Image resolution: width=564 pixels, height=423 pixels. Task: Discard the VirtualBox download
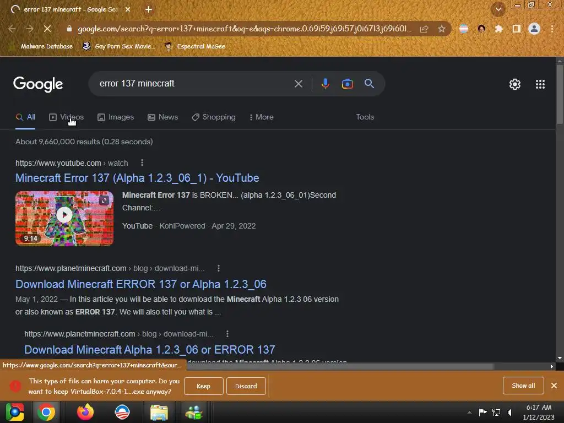(246, 386)
